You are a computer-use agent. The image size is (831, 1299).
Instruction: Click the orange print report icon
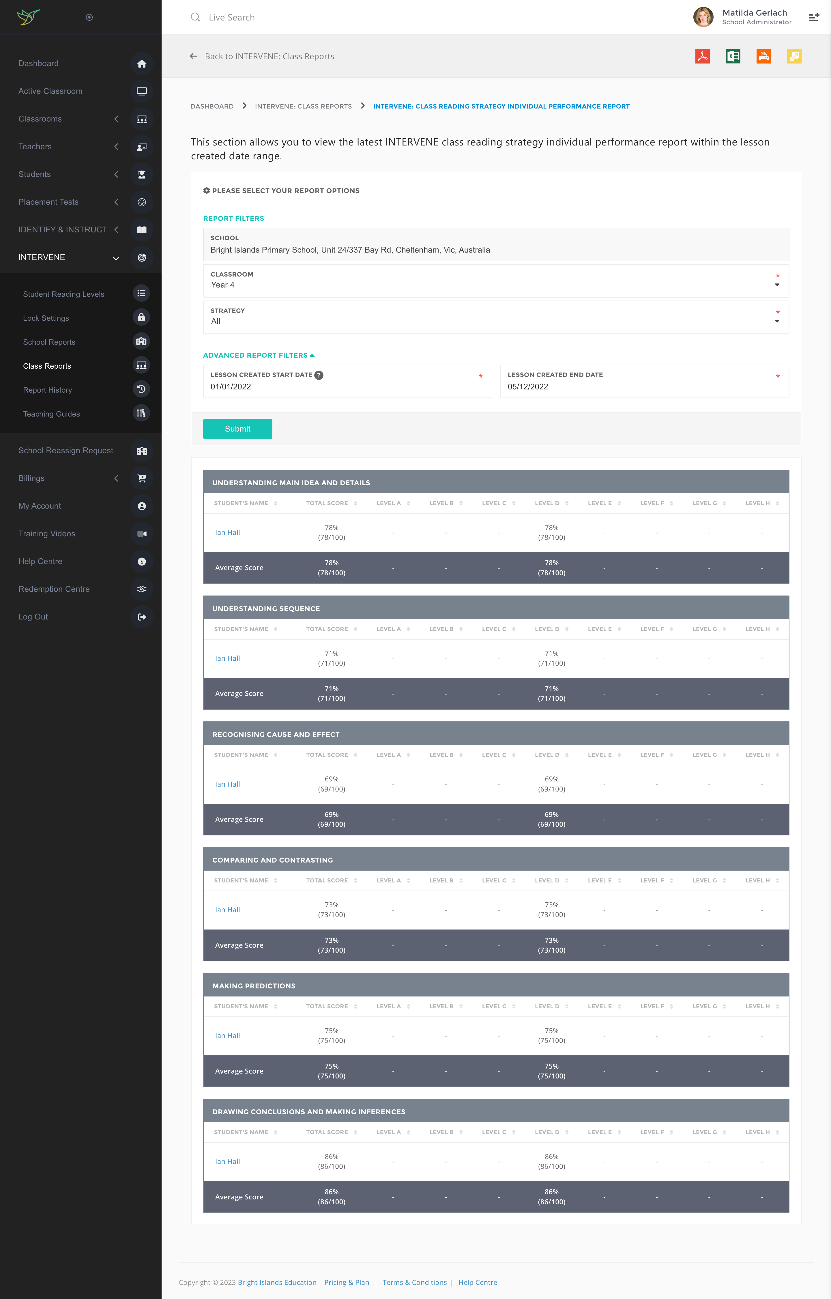click(763, 56)
